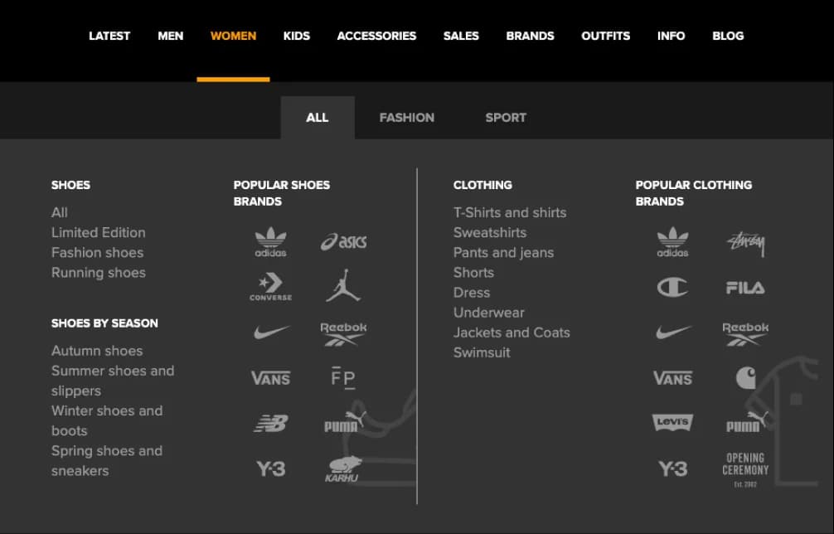834x534 pixels.
Task: Open the Accessories menu
Action: (376, 36)
